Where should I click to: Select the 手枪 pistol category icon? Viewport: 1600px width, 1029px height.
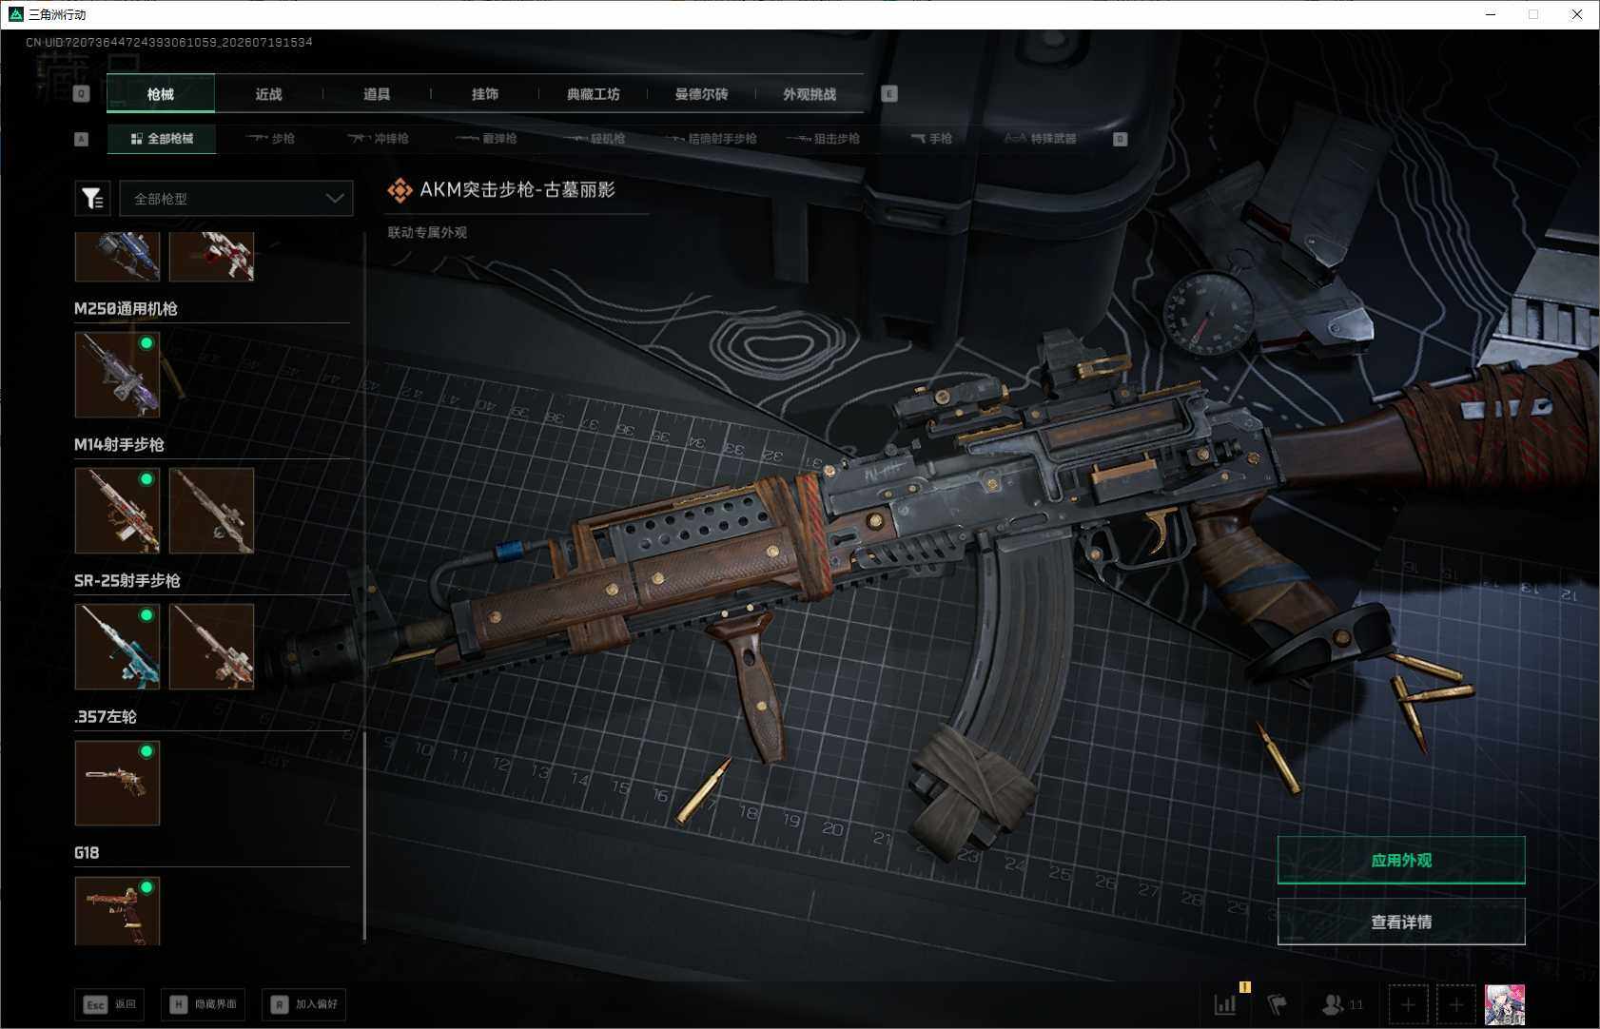click(x=930, y=139)
